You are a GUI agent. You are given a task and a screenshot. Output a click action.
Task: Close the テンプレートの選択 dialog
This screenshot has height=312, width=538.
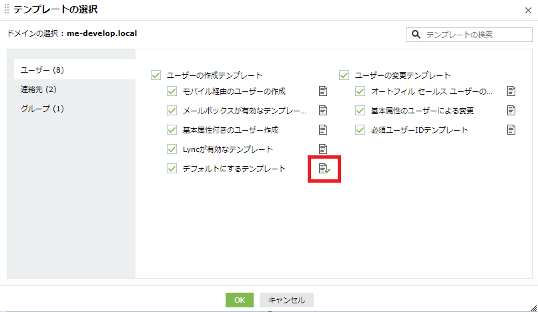tap(528, 10)
